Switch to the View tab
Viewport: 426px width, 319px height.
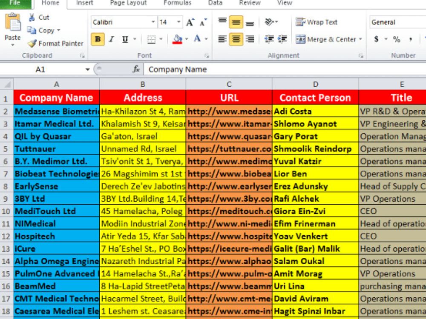[285, 3]
